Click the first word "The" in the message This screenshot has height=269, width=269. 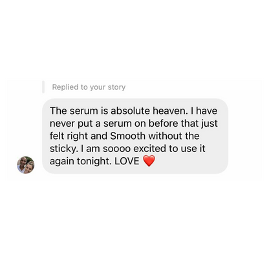pyautogui.click(x=58, y=111)
